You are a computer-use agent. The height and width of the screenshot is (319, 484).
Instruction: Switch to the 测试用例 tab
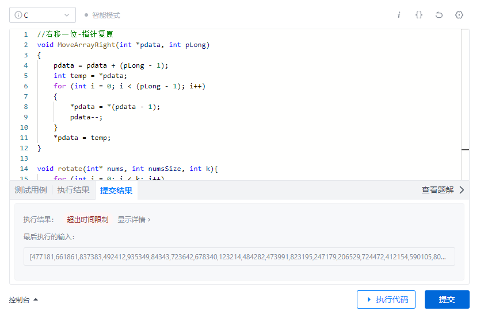pos(31,190)
